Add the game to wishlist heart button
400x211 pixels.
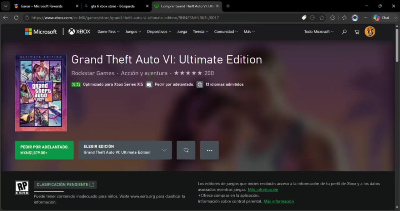(186, 150)
